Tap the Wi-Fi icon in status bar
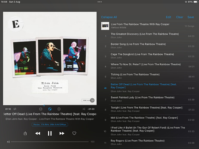Image resolution: width=199 pixels, height=149 pixels. point(186,2)
